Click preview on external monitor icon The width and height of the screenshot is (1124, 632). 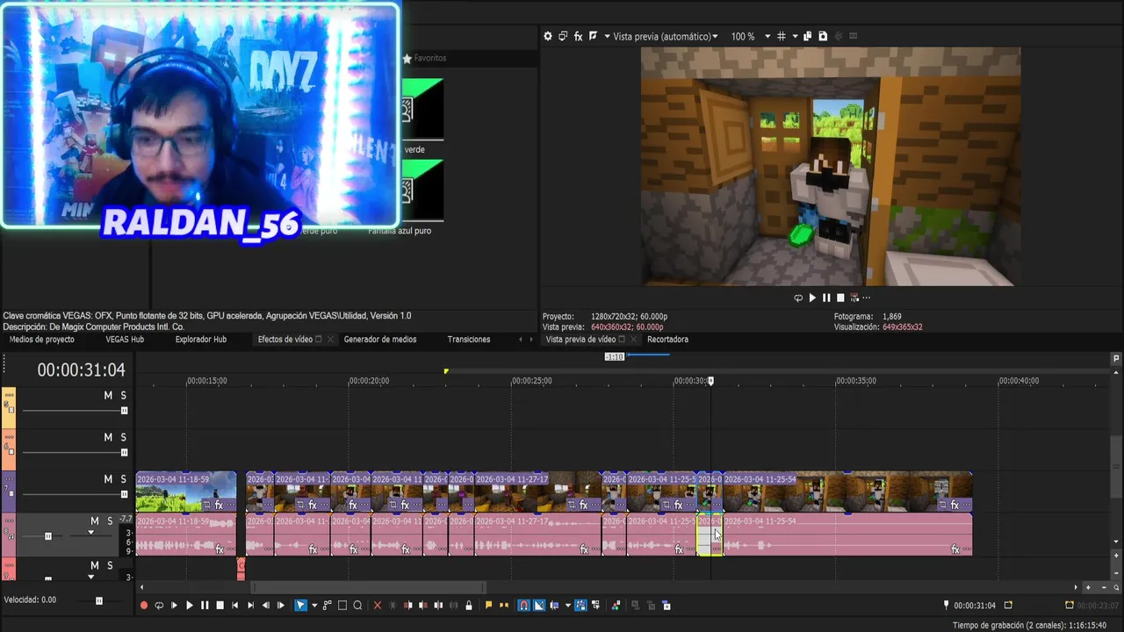click(563, 36)
